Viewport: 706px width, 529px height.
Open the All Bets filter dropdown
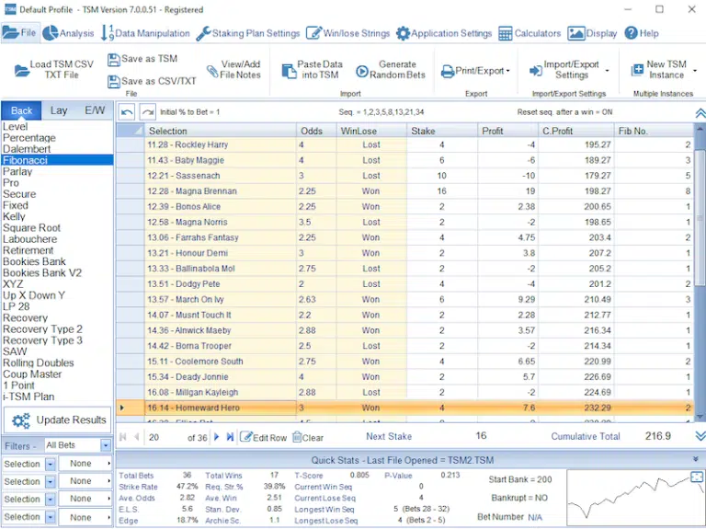(x=106, y=445)
